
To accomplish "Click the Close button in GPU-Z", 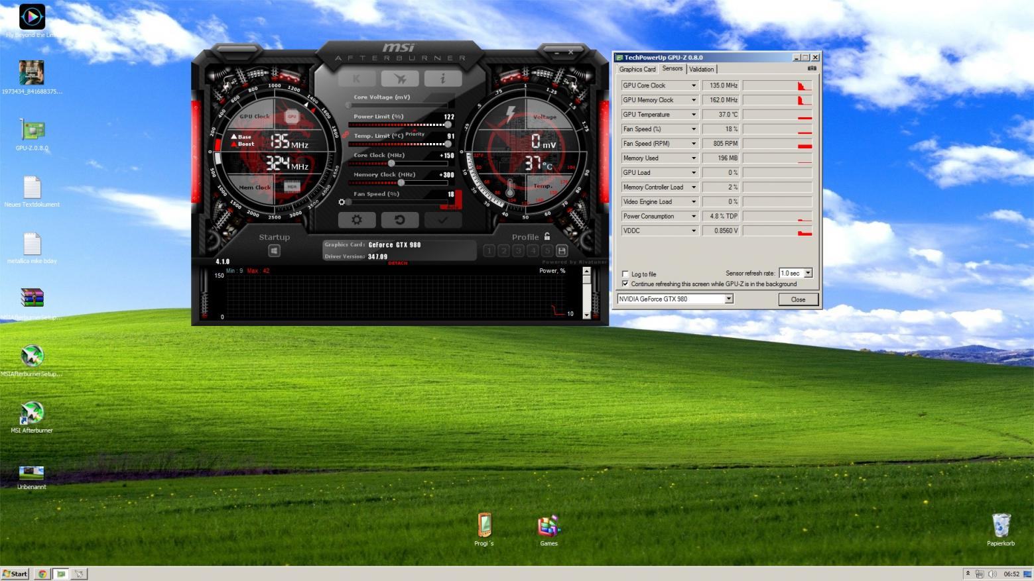I will coord(798,299).
